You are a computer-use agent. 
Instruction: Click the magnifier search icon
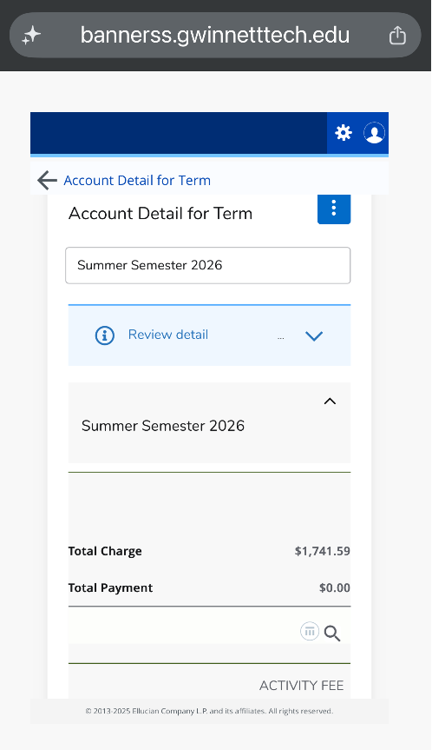(x=331, y=634)
